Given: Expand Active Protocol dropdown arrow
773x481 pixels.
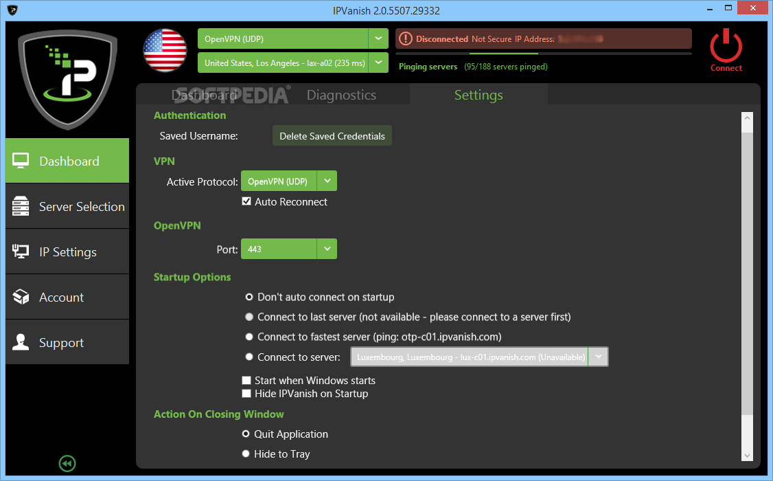Looking at the screenshot, I should (x=327, y=181).
